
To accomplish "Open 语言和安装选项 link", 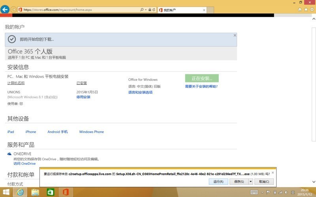I will (x=141, y=93).
